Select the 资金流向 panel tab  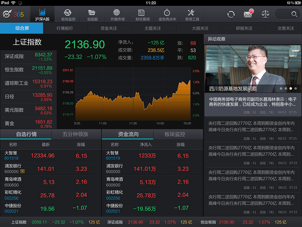point(128,134)
